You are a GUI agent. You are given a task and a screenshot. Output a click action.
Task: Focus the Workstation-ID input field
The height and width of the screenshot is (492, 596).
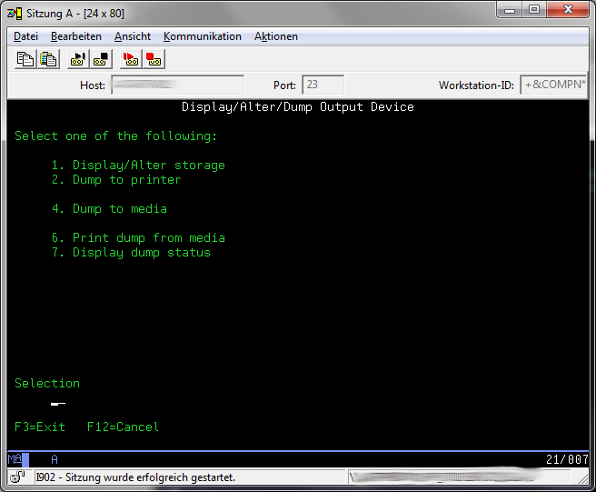pyautogui.click(x=552, y=85)
